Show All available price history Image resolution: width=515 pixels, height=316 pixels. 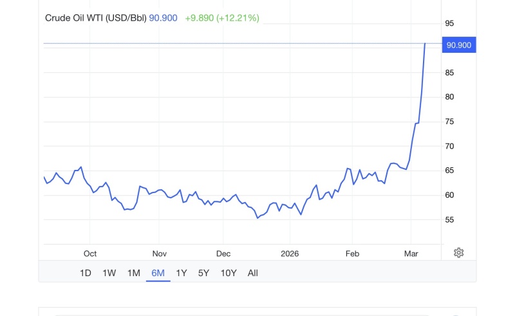tap(253, 273)
